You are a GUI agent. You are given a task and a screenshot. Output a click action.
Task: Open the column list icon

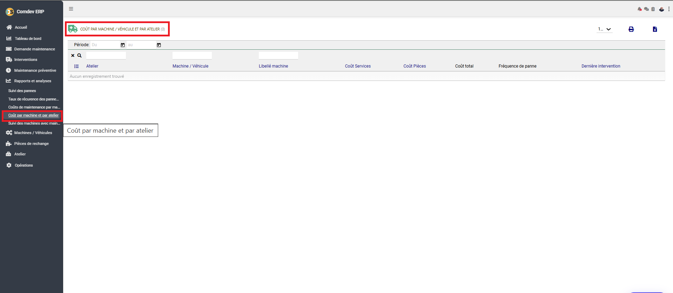tap(76, 66)
